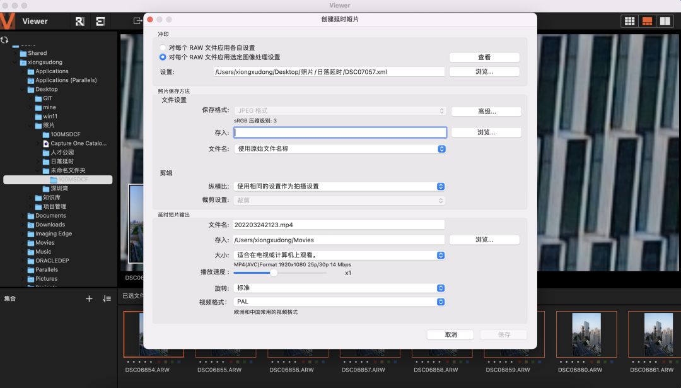Open the 视频格式 PAL dropdown

coord(339,302)
